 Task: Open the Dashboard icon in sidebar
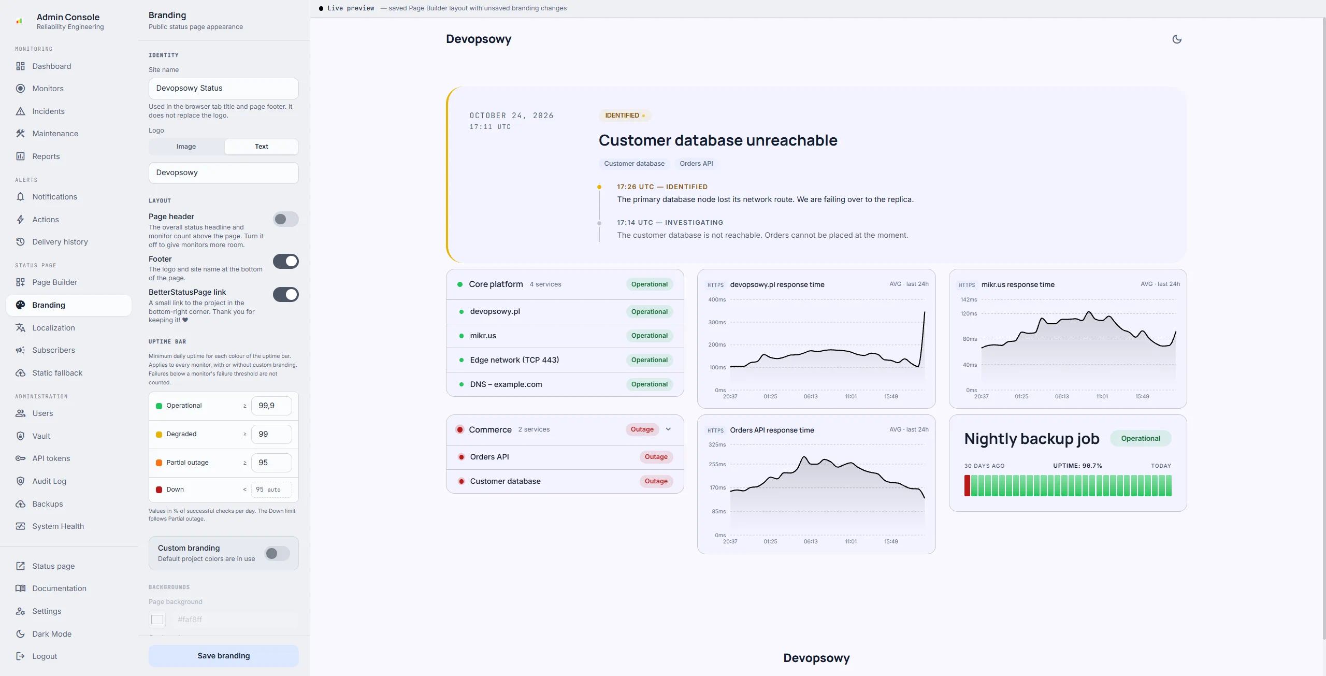pyautogui.click(x=20, y=66)
